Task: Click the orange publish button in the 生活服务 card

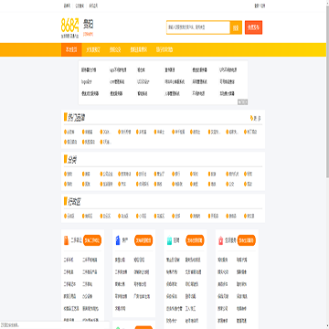Action: pos(247,240)
